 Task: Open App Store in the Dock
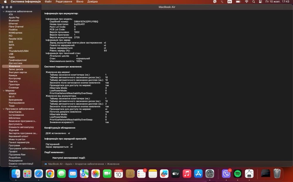pyautogui.click(x=198, y=174)
